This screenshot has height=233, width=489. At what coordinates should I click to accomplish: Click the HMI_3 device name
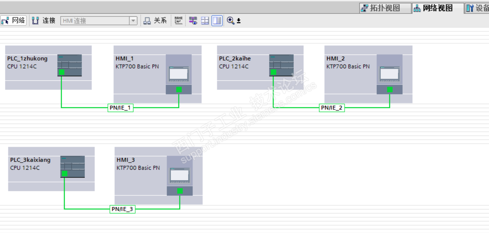pos(126,160)
